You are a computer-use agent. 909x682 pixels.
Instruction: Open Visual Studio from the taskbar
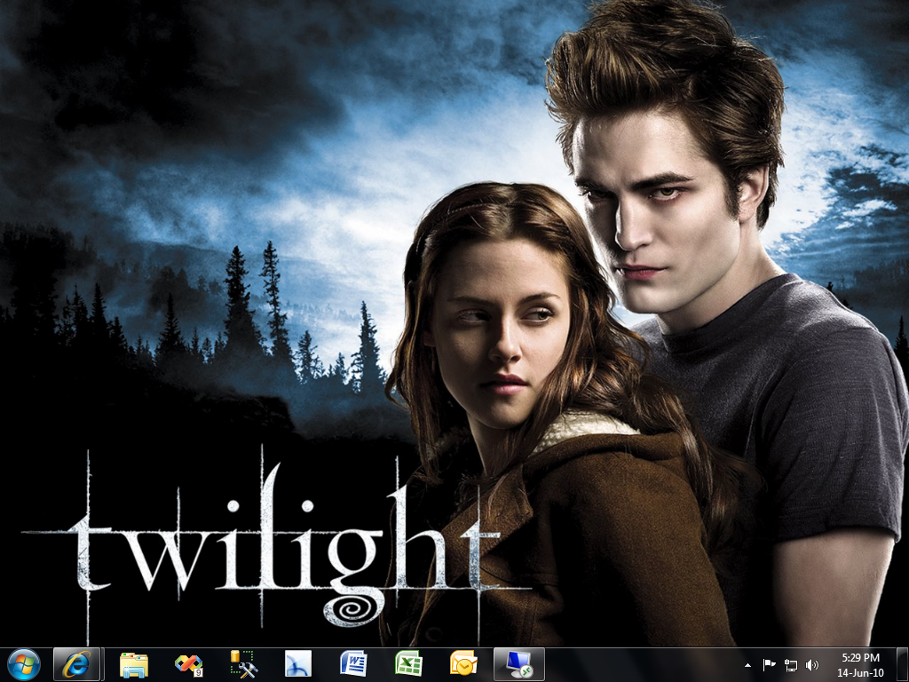click(x=189, y=664)
